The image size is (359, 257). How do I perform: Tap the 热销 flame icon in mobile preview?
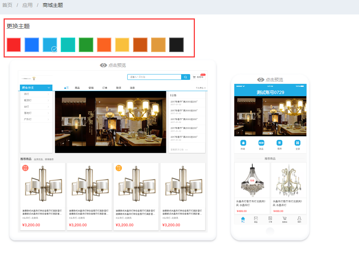point(243,143)
